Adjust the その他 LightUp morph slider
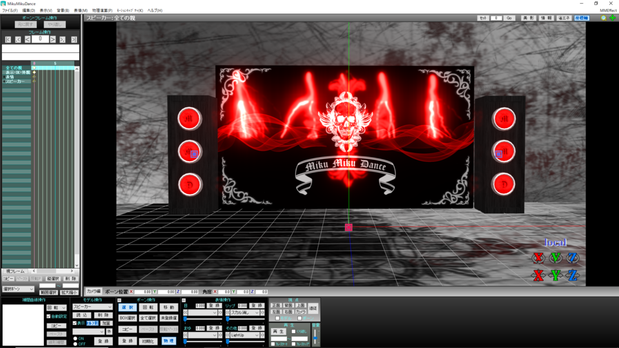Viewport: 619px width, 348px height. tap(245, 342)
